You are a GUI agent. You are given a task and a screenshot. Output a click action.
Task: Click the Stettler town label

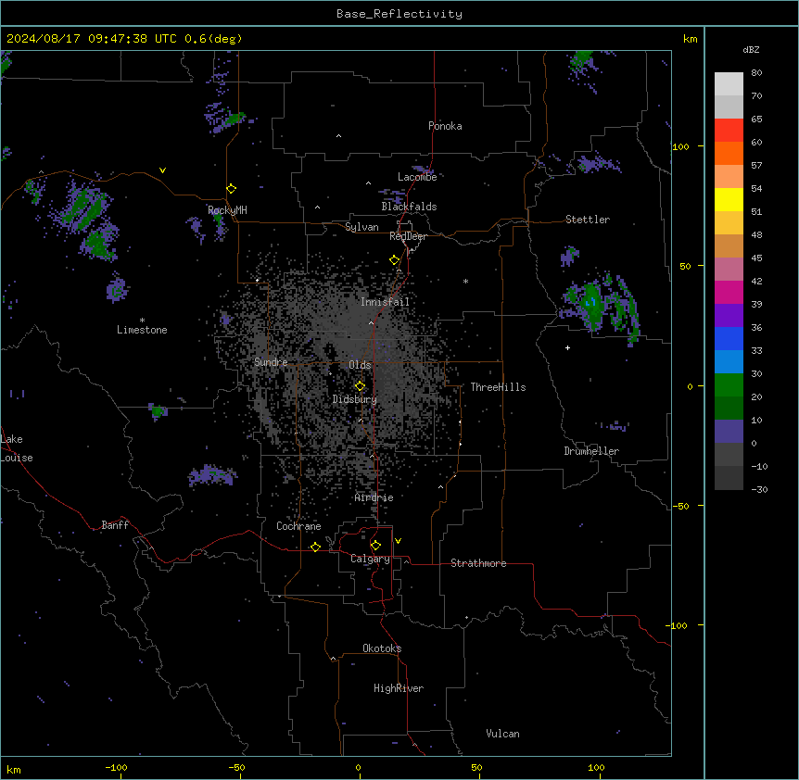pos(588,220)
